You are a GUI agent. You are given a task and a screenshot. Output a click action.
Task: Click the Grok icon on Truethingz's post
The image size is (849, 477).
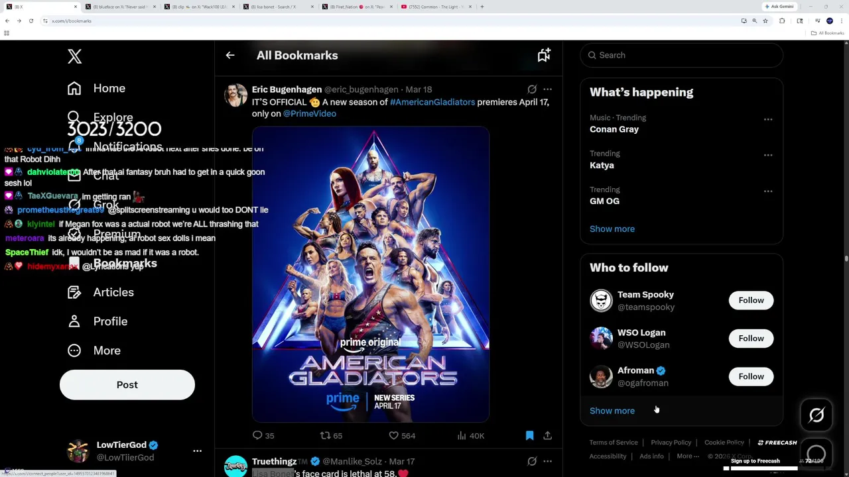tap(532, 461)
